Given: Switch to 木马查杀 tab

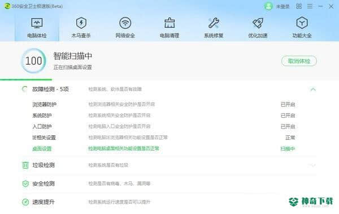Looking at the screenshot, I should [x=81, y=28].
